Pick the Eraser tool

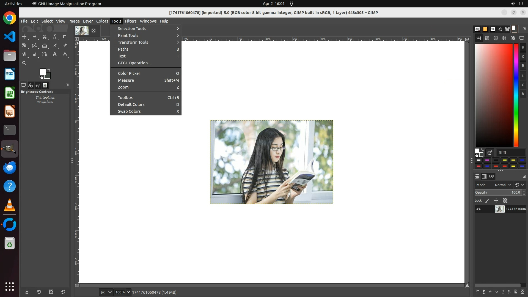click(65, 45)
